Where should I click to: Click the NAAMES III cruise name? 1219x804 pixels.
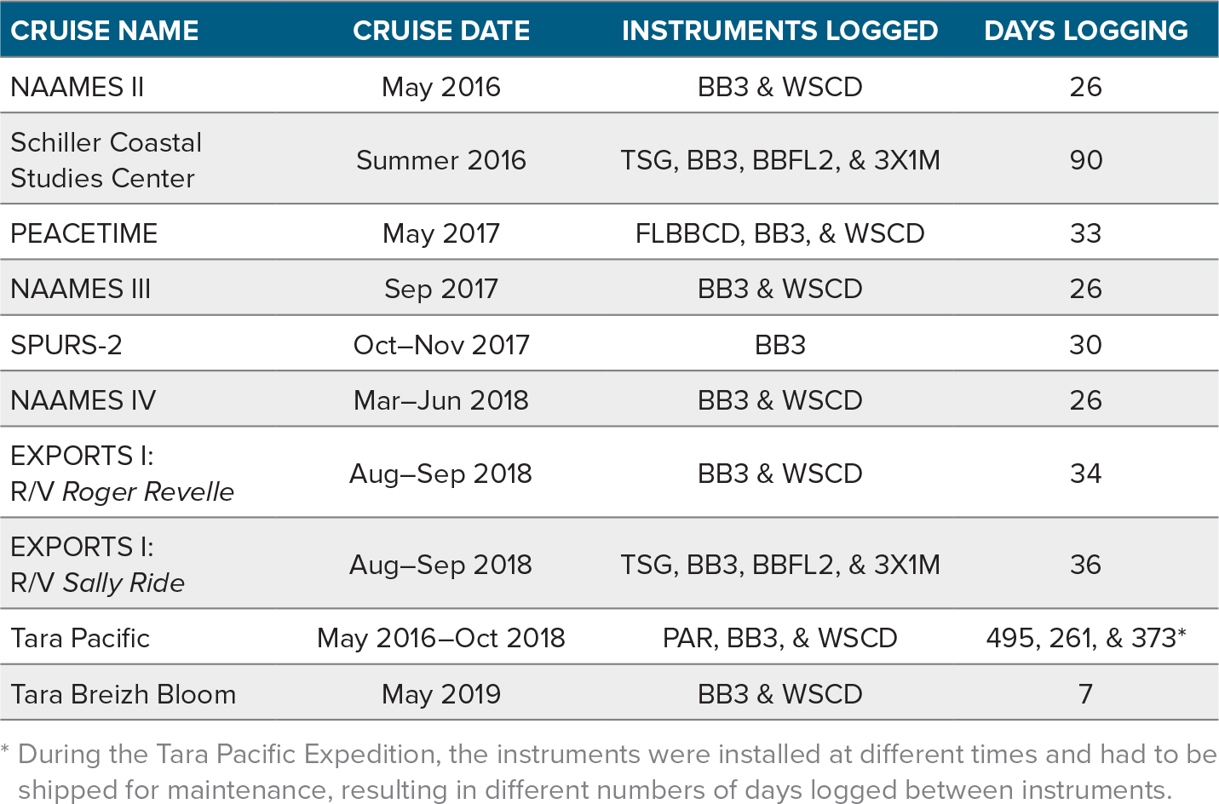pyautogui.click(x=80, y=289)
